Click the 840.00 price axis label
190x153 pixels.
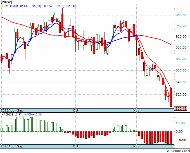click(181, 82)
